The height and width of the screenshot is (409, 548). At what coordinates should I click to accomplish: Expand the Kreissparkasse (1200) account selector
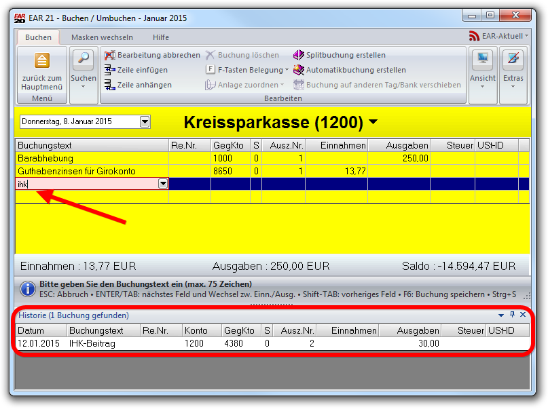pyautogui.click(x=373, y=123)
